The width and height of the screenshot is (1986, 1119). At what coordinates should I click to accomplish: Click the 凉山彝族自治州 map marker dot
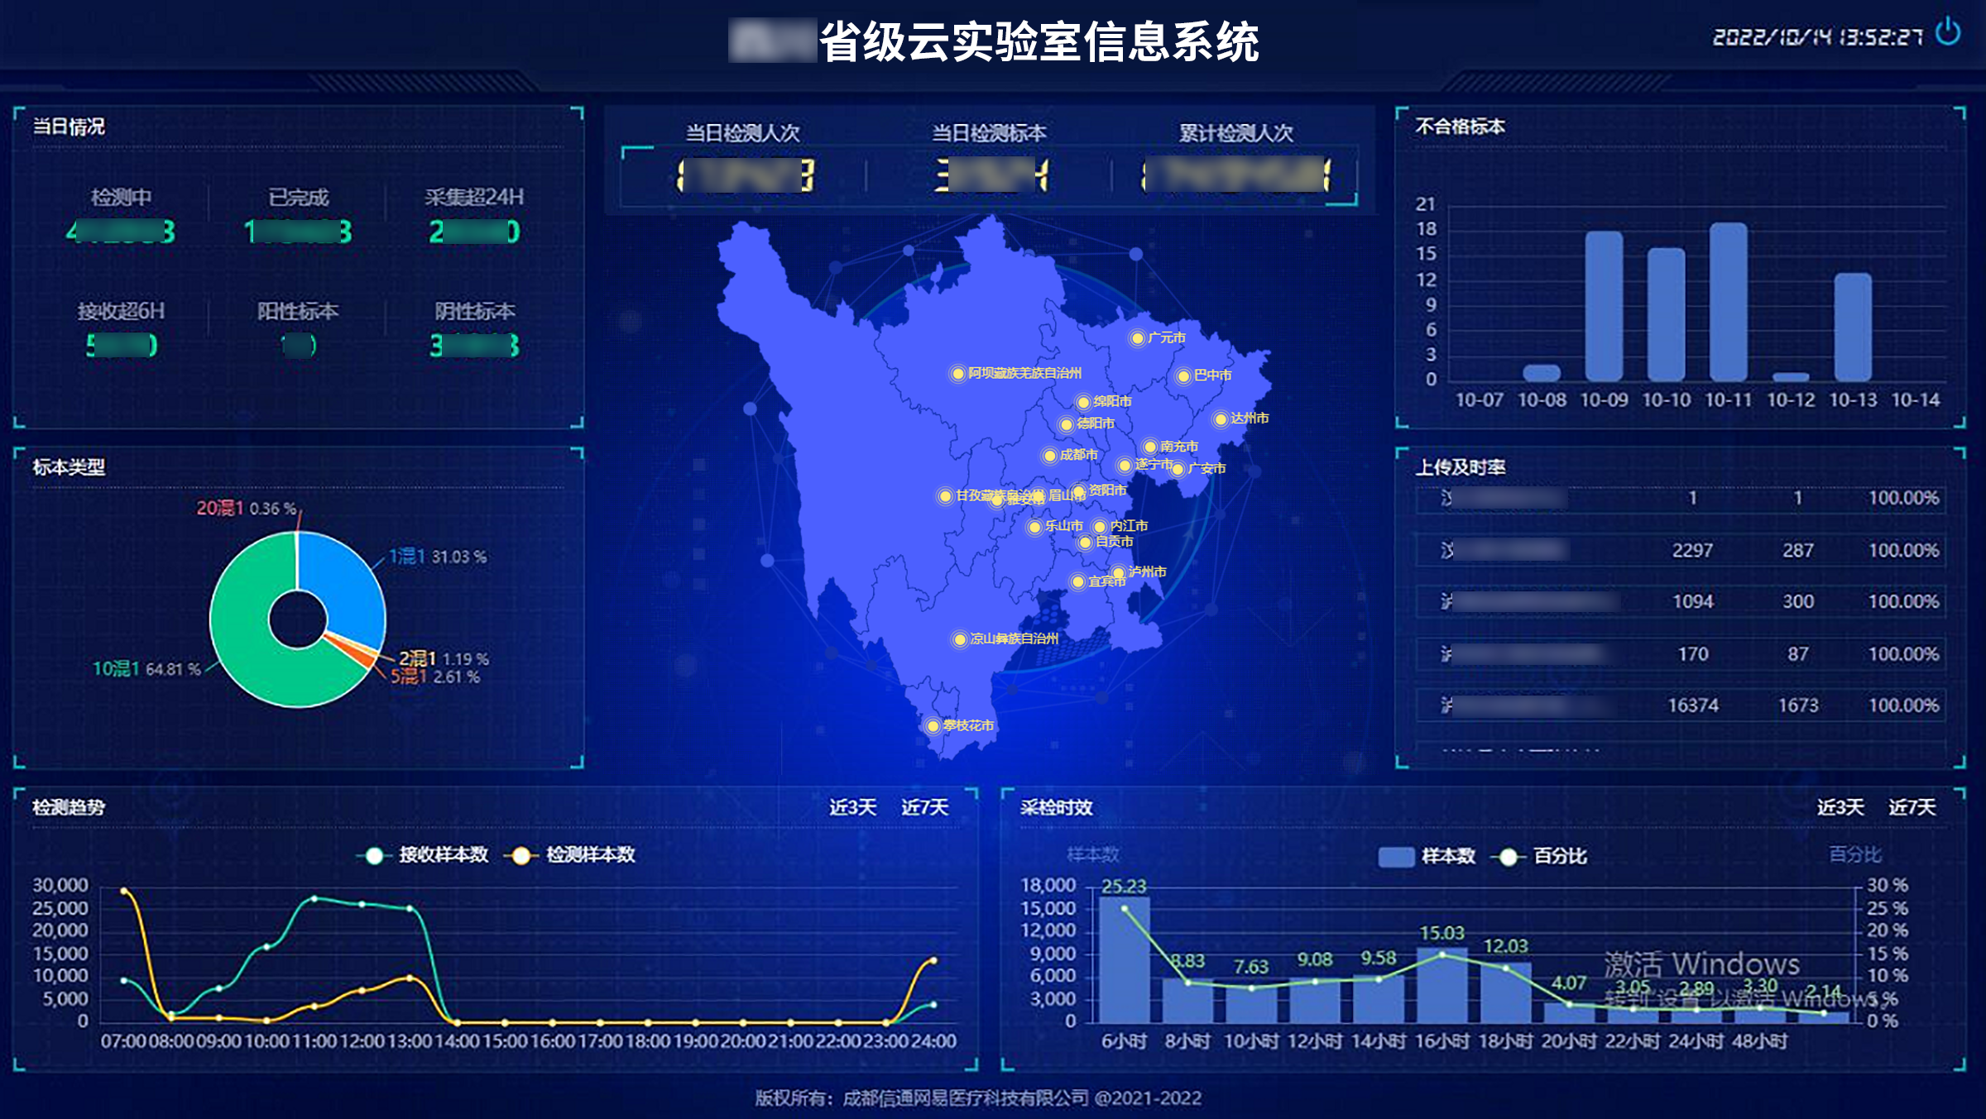959,639
